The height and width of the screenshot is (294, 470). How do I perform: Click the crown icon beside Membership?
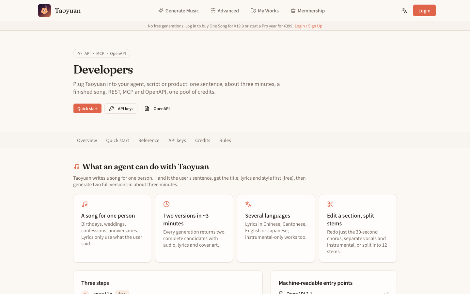293,10
